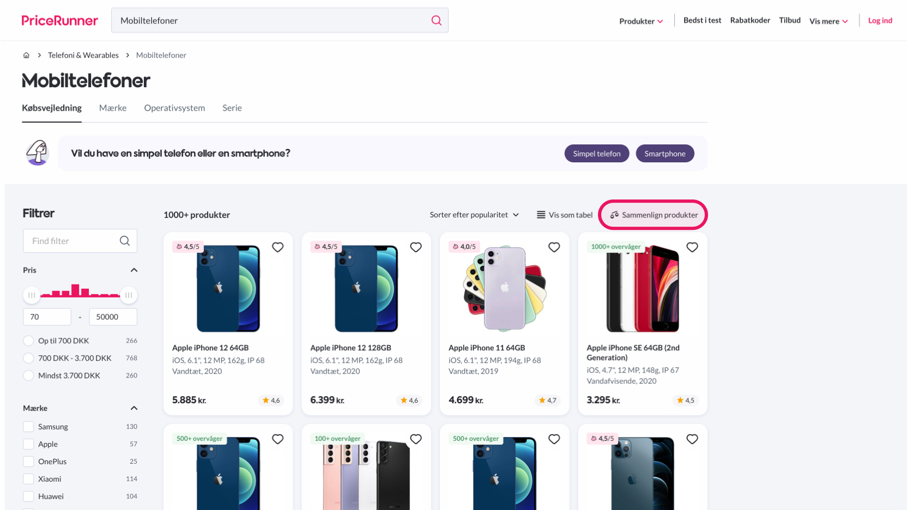Viewport: 907px width, 510px height.
Task: Switch to Vis som tabel view
Action: (x=565, y=215)
